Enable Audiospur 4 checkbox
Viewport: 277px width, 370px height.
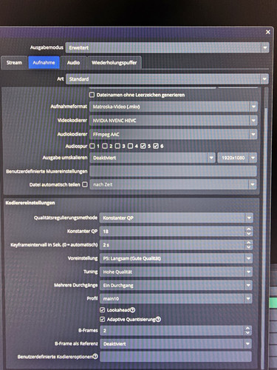130,146
